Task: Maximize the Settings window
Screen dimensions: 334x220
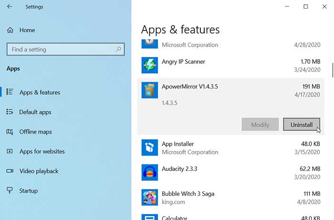Action: (306, 7)
